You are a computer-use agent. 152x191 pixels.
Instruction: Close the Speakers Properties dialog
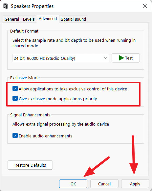tap(145, 6)
